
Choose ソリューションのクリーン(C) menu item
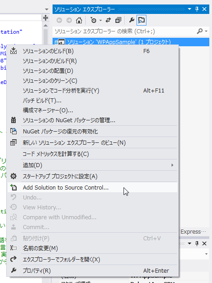tap(93, 81)
